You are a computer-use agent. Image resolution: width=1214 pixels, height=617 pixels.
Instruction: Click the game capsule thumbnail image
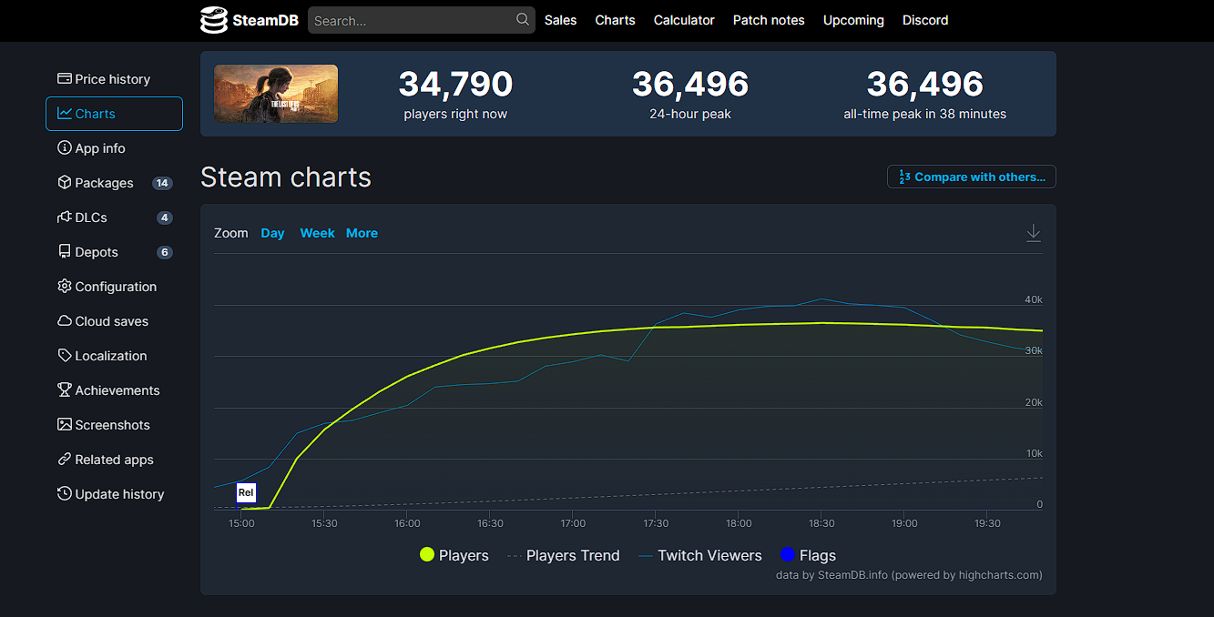(276, 94)
